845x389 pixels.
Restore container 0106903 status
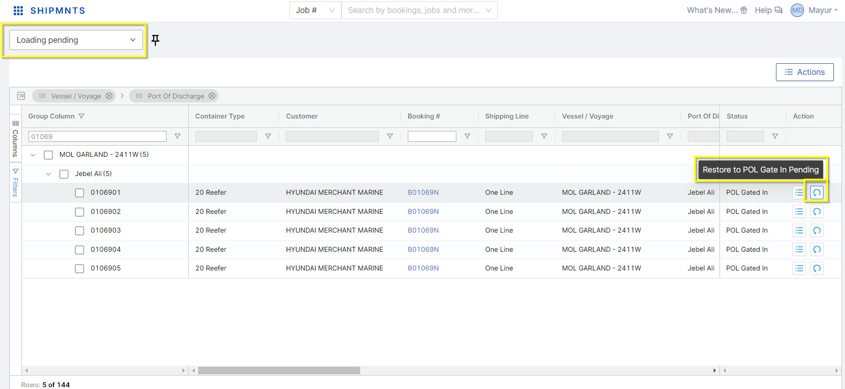[817, 230]
